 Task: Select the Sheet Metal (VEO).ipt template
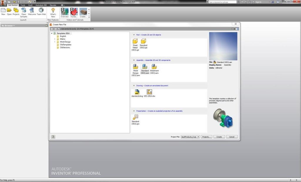[135, 45]
